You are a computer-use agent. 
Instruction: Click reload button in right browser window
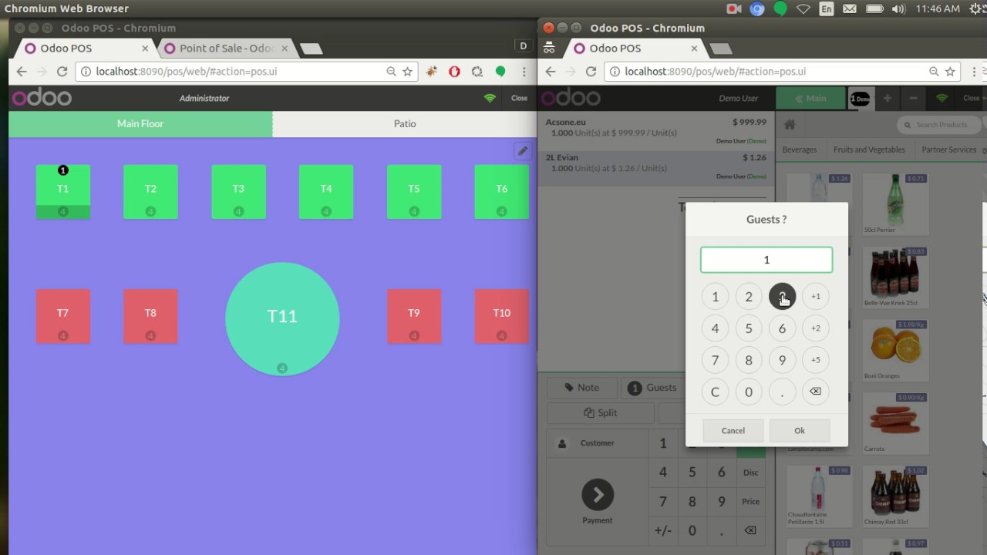[591, 72]
